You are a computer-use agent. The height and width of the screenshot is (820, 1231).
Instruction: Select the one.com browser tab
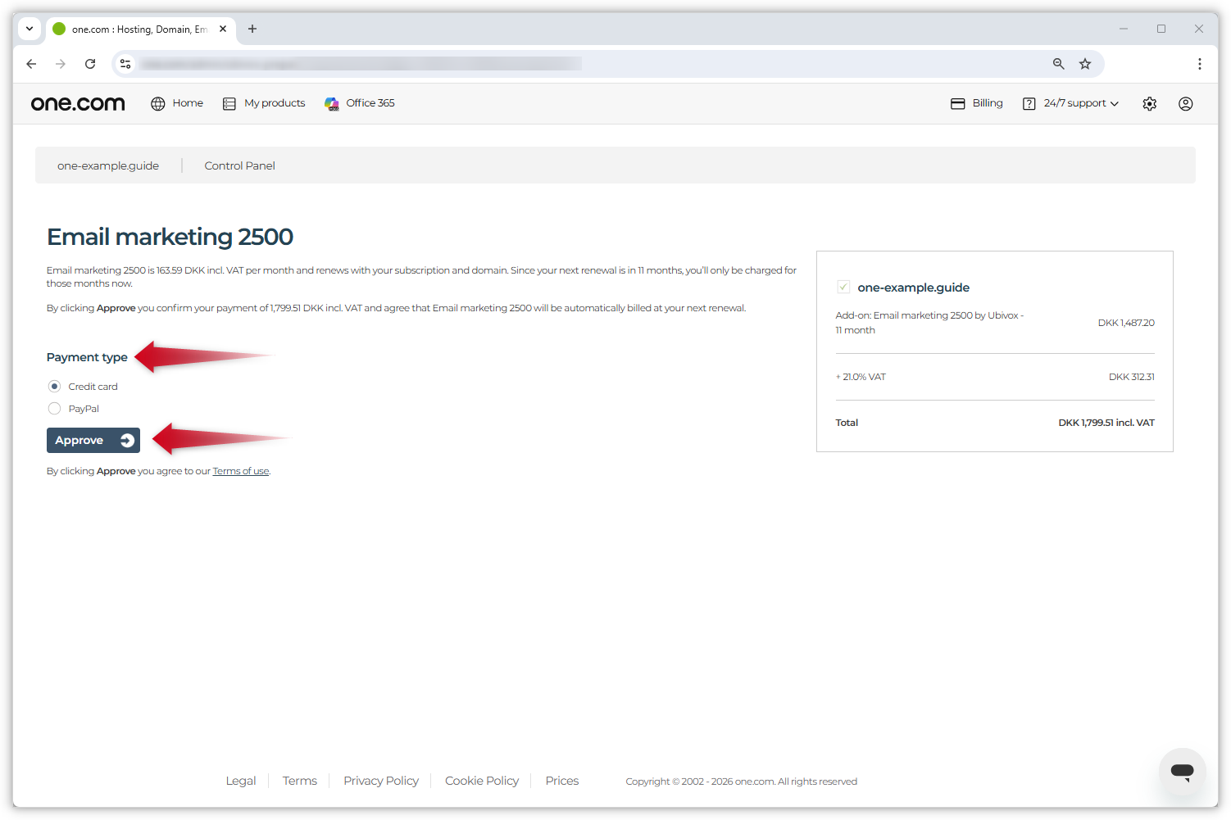139,29
